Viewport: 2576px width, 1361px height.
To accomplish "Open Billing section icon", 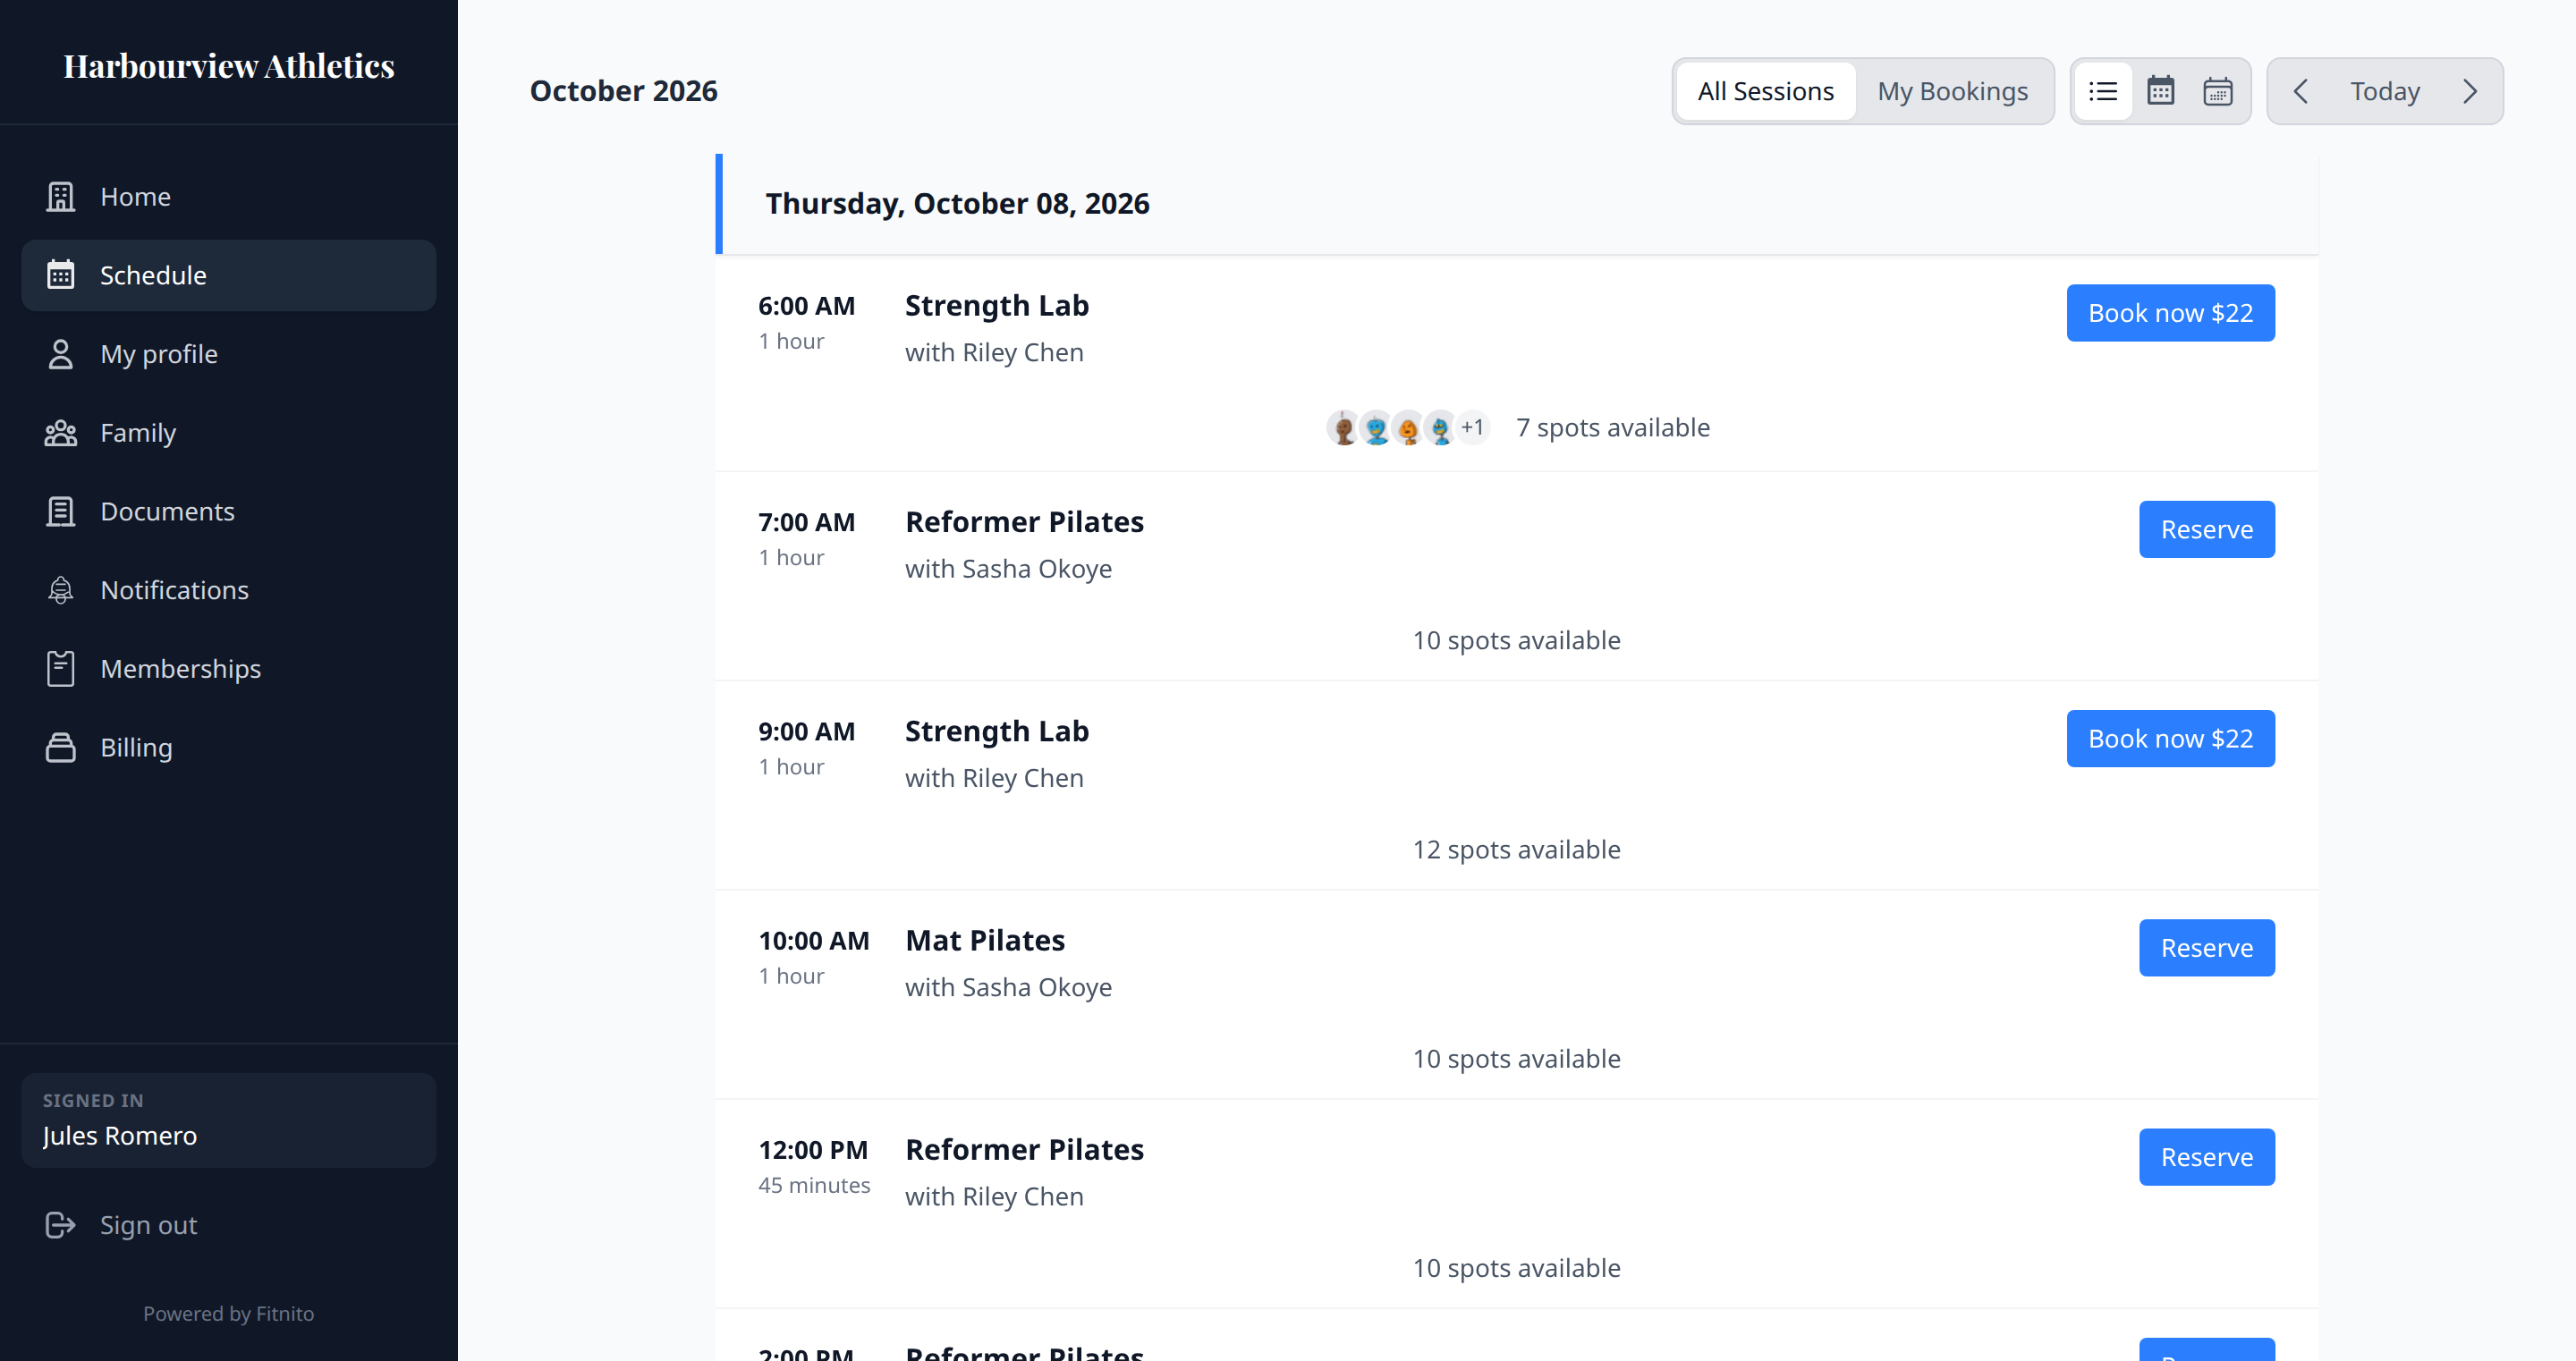I will [x=61, y=747].
